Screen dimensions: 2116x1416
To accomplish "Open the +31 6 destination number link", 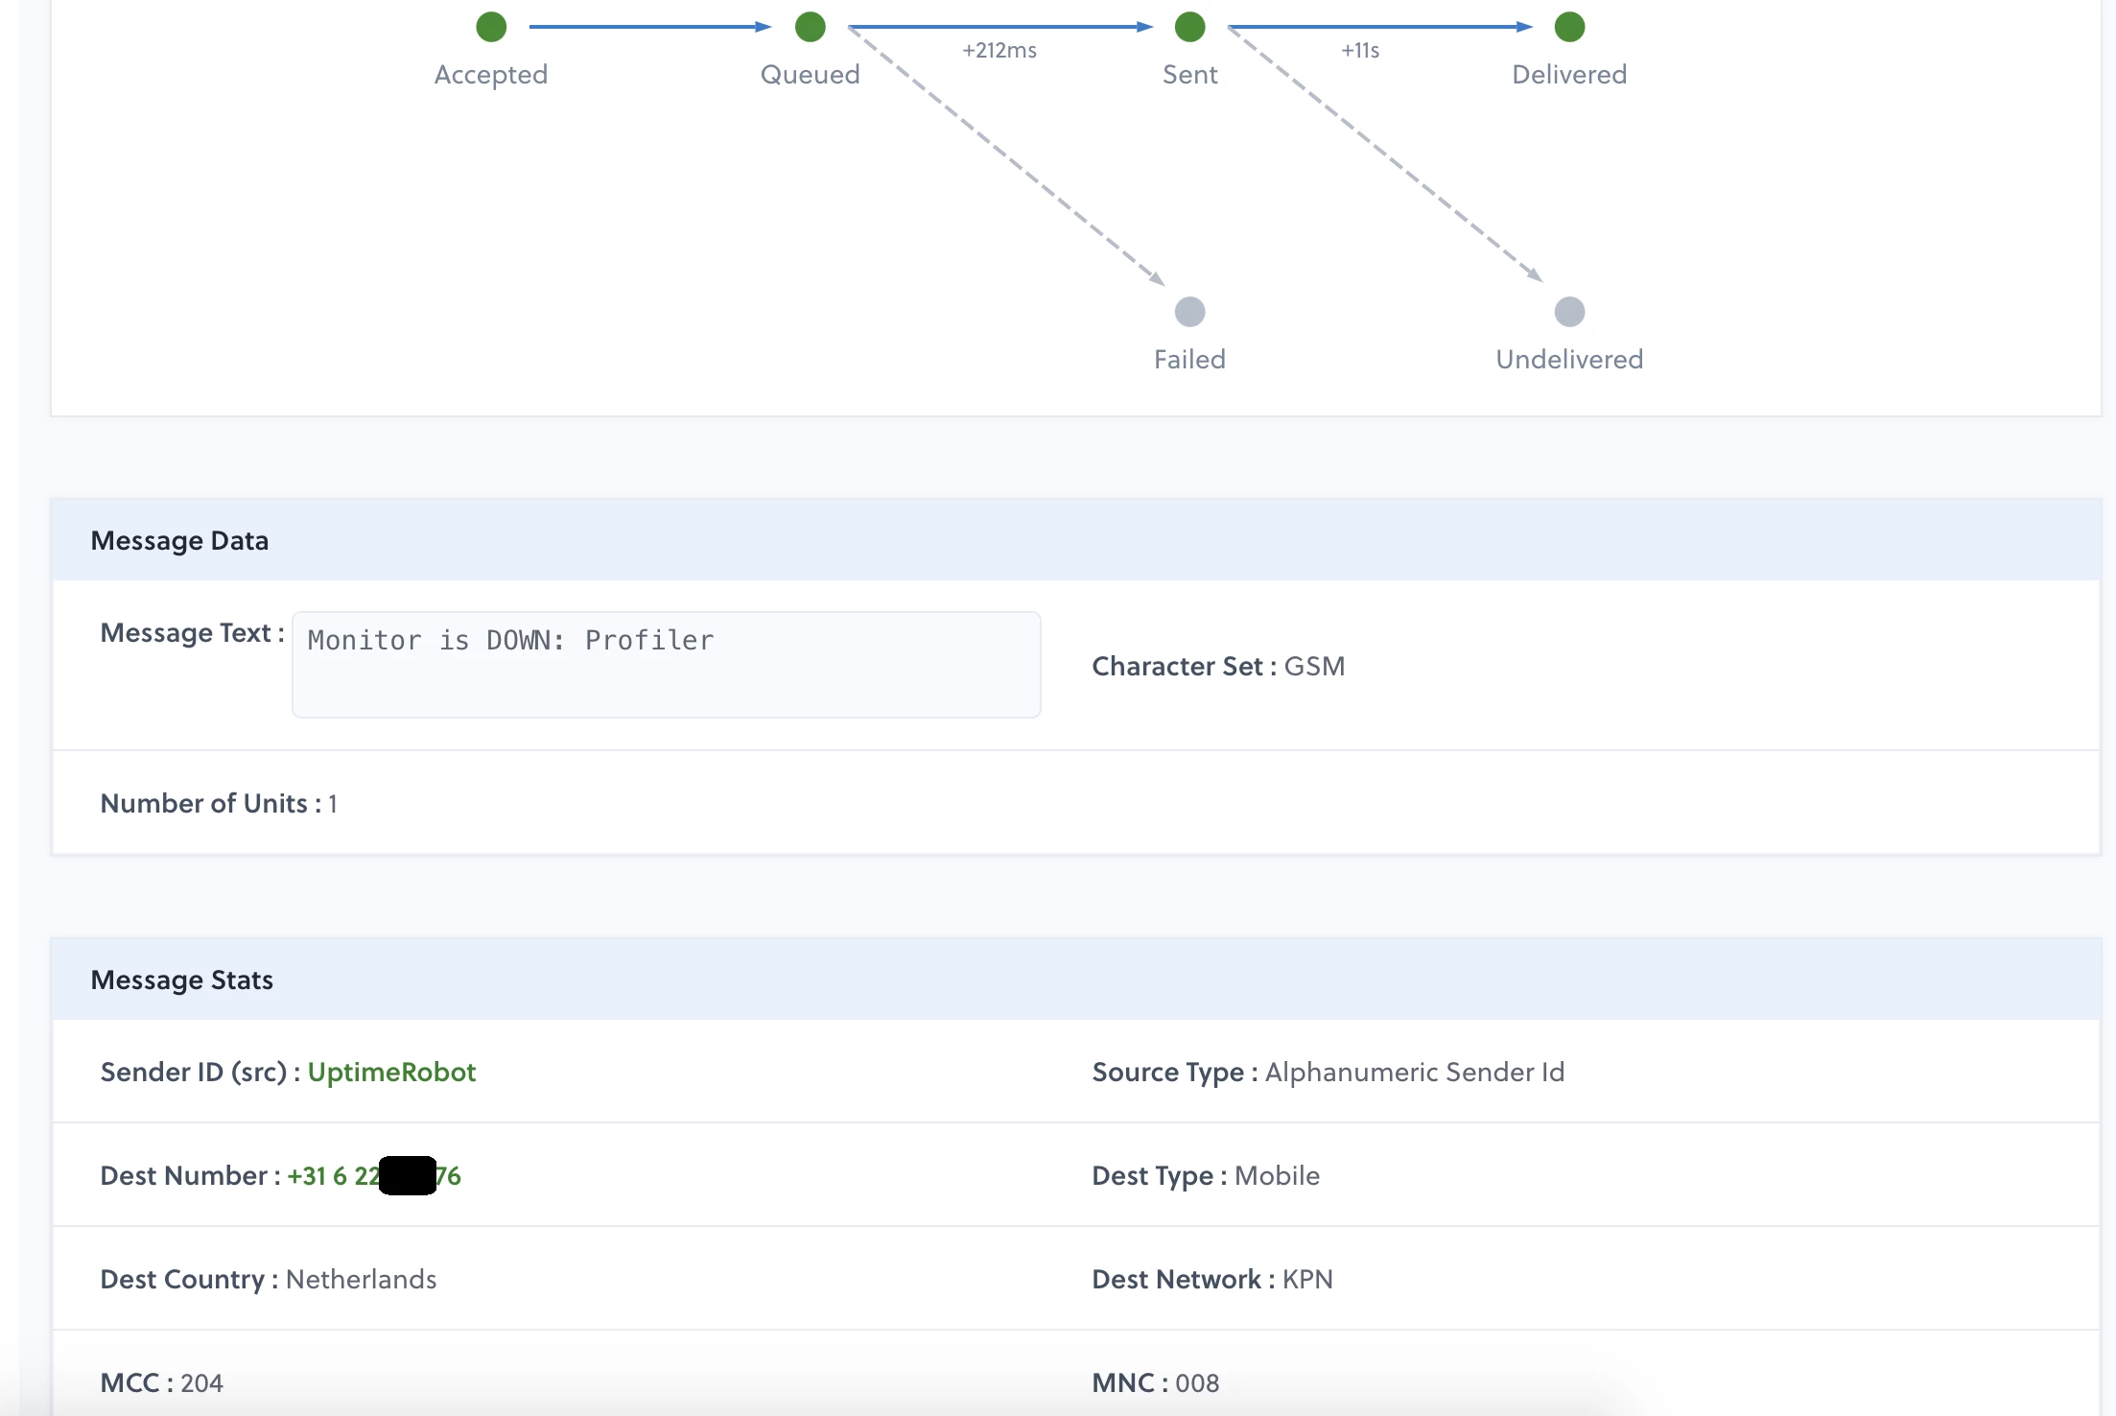I will (x=333, y=1176).
